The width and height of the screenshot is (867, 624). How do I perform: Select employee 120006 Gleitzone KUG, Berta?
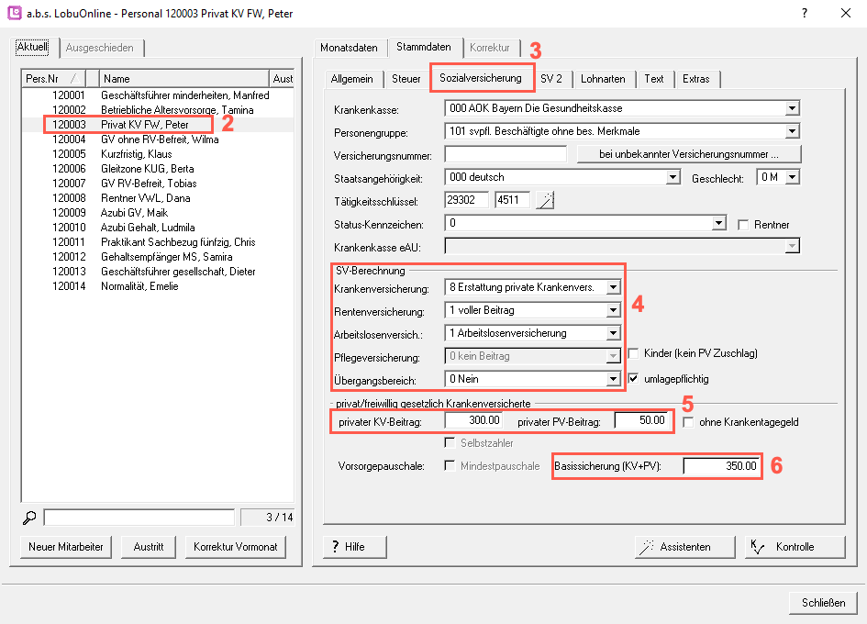(158, 169)
